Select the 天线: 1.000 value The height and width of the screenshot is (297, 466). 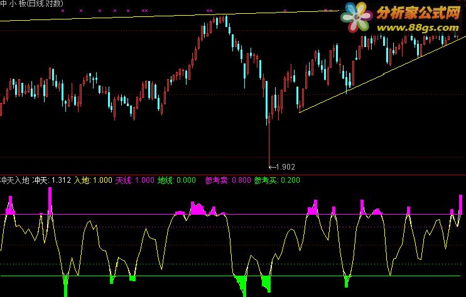point(135,180)
